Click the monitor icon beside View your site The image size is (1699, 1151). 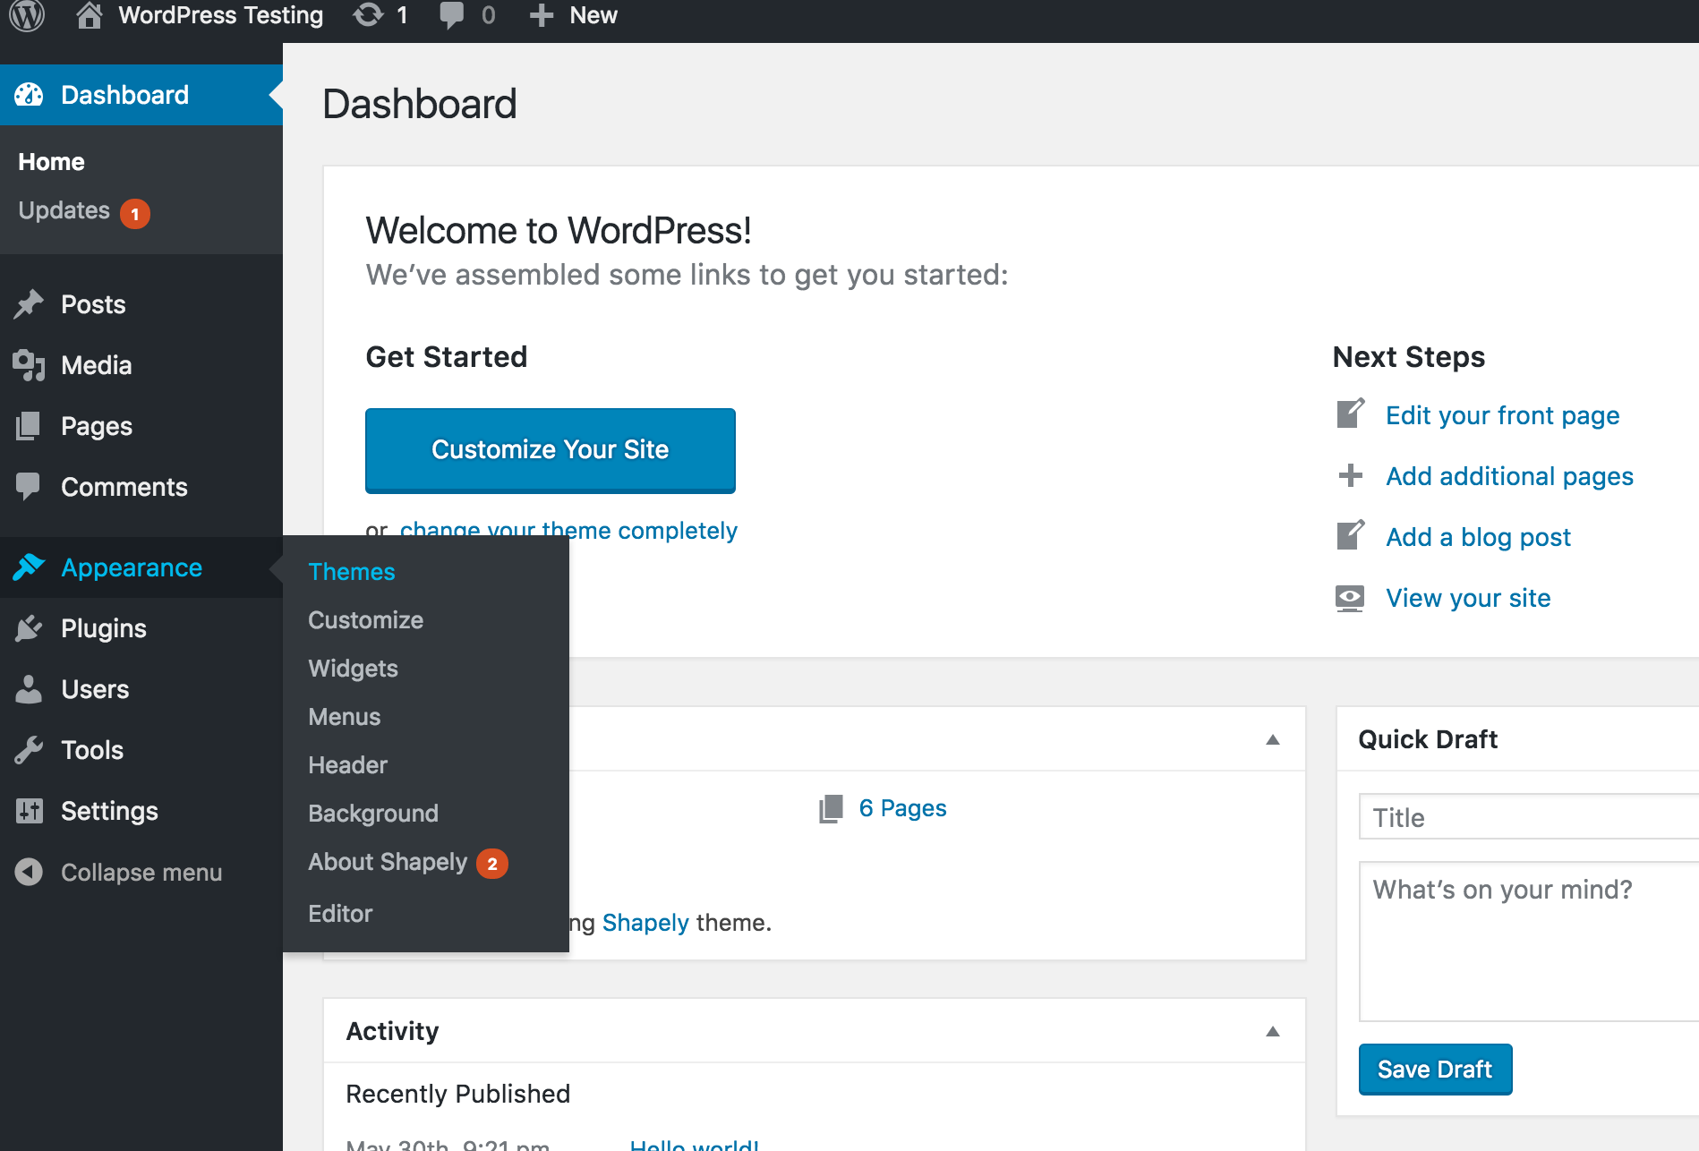(x=1350, y=598)
